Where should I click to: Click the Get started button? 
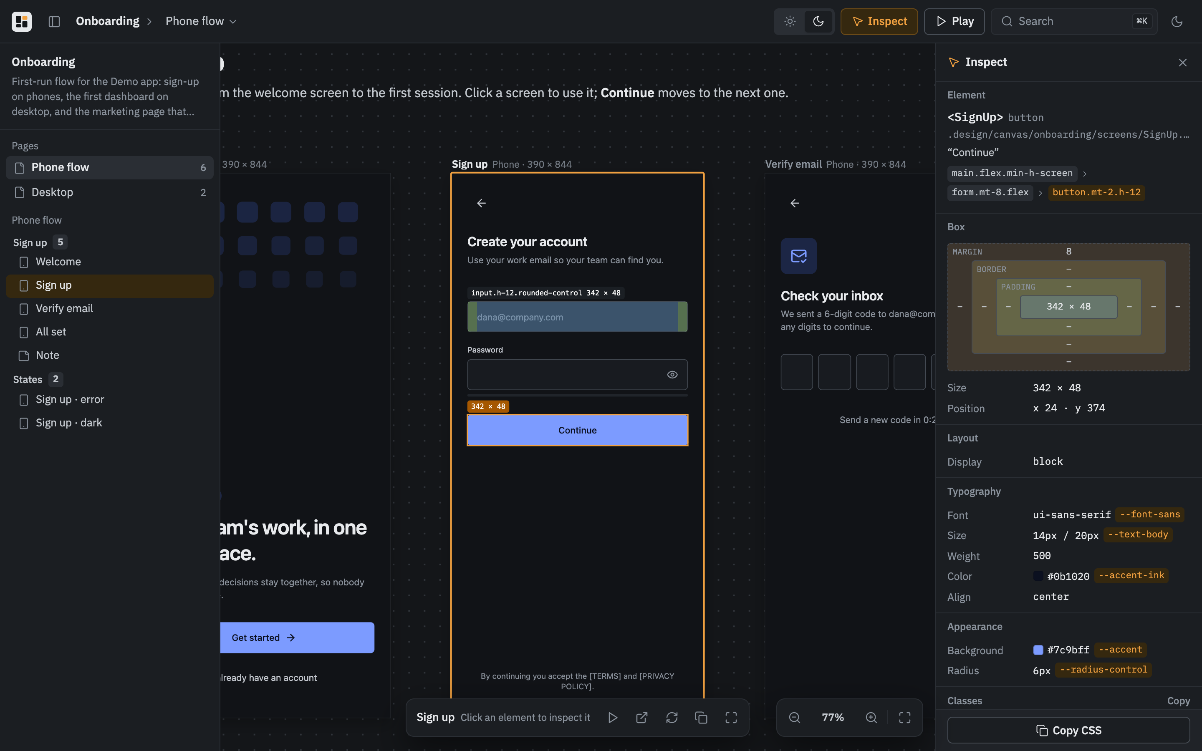[297, 638]
